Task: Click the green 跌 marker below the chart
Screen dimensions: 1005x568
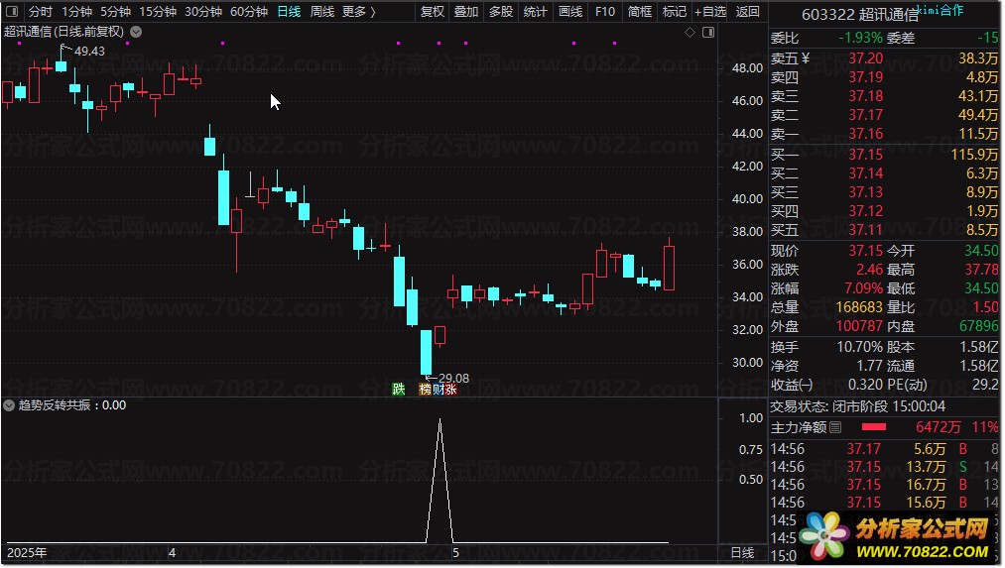Action: point(399,389)
